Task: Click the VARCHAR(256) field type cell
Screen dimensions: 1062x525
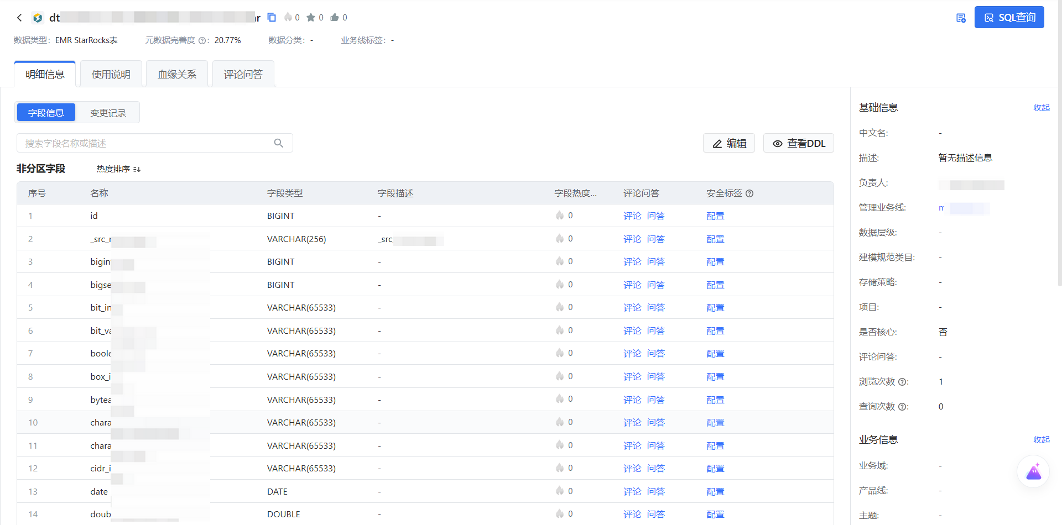Action: point(296,239)
